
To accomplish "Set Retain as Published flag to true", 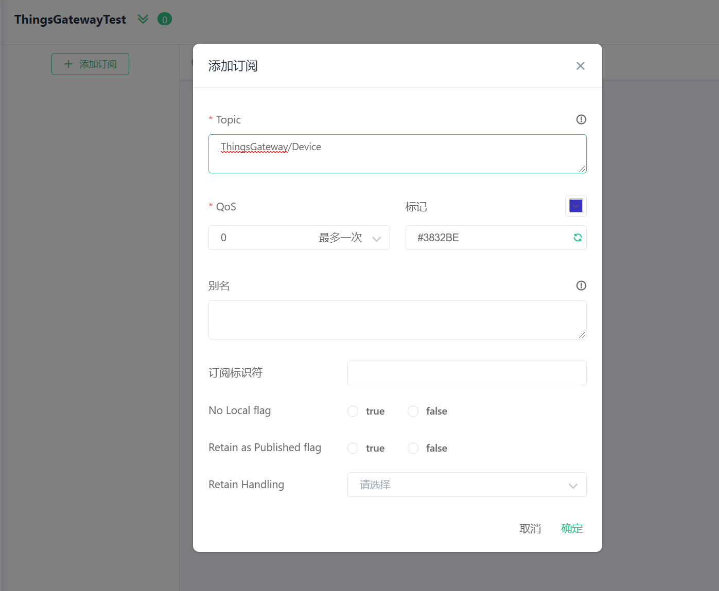I will tap(353, 448).
